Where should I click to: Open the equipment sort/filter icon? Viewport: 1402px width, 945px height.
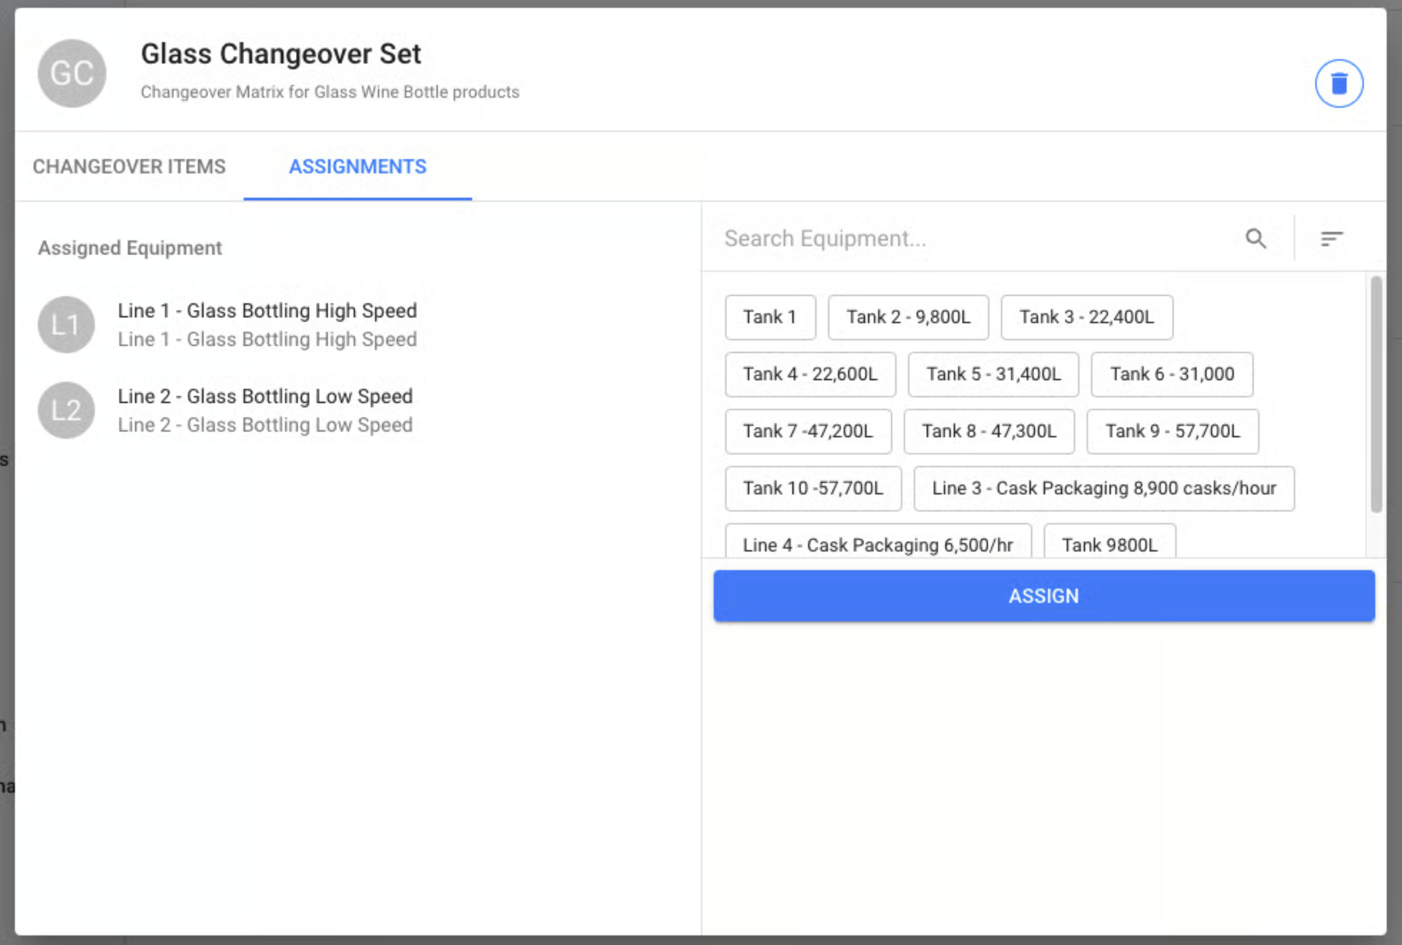1332,239
